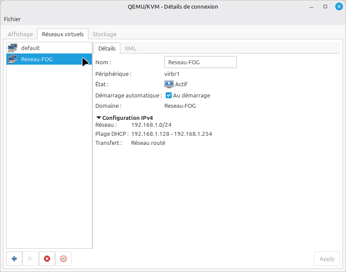This screenshot has height=272, width=346.
Task: Click the Nom input field
Action: [201, 62]
